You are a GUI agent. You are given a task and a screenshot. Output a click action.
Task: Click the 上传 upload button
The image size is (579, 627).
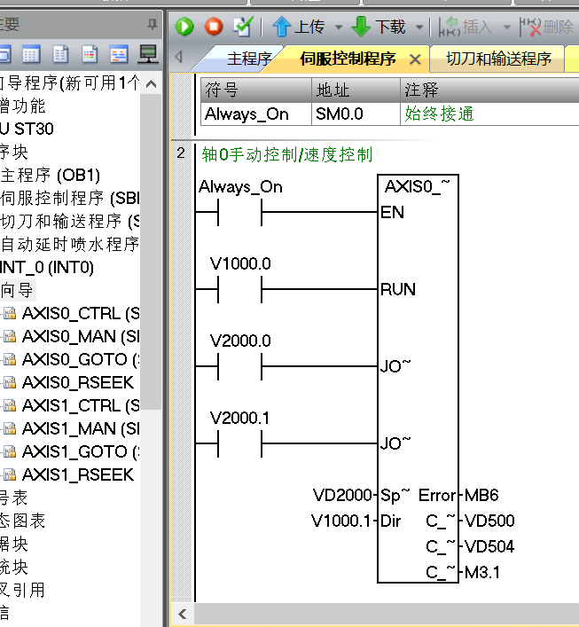click(x=297, y=27)
